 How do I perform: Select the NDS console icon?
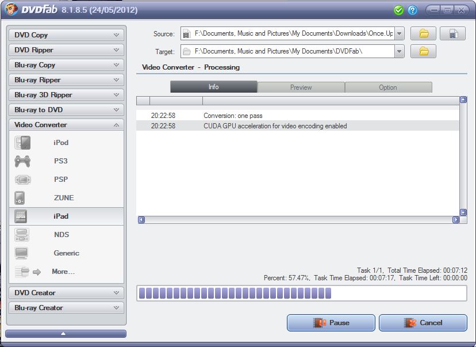pos(22,235)
